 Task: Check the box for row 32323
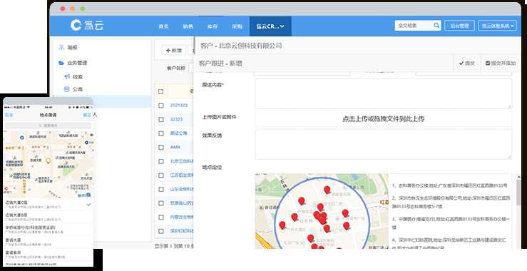click(161, 119)
